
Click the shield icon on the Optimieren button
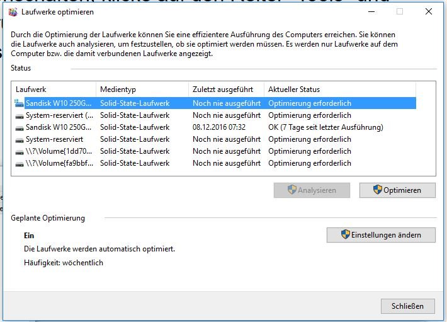coord(378,190)
